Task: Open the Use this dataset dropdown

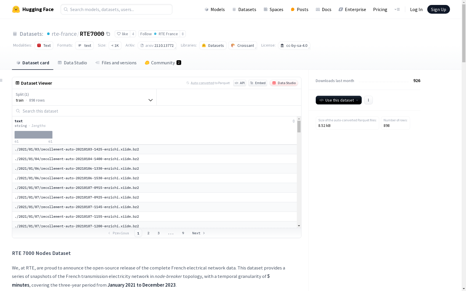Action: [339, 100]
